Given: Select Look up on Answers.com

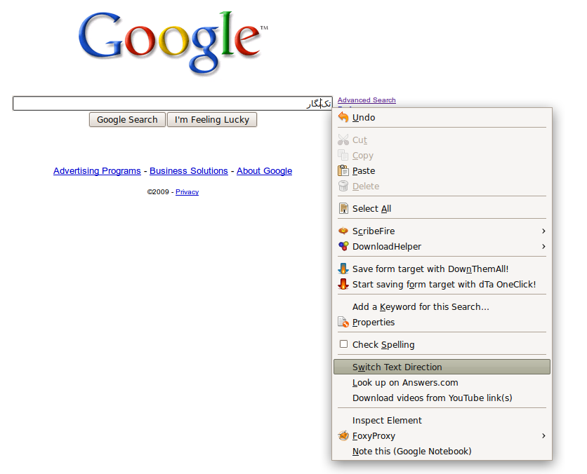Looking at the screenshot, I should tap(442, 382).
